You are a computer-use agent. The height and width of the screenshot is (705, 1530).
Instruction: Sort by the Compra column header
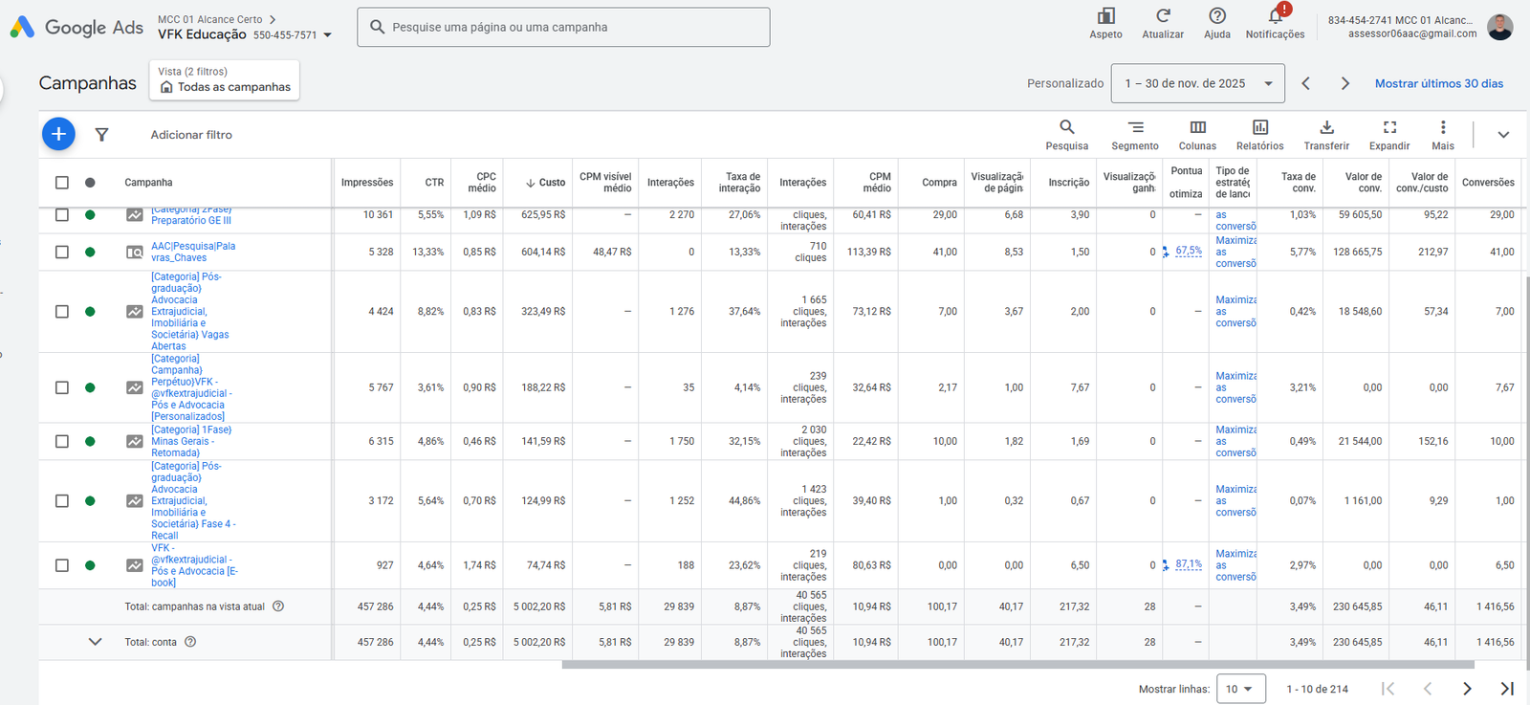pos(939,183)
